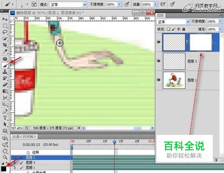
Task: Select the 图层 1 layer thumbnail
Action: (x=174, y=80)
